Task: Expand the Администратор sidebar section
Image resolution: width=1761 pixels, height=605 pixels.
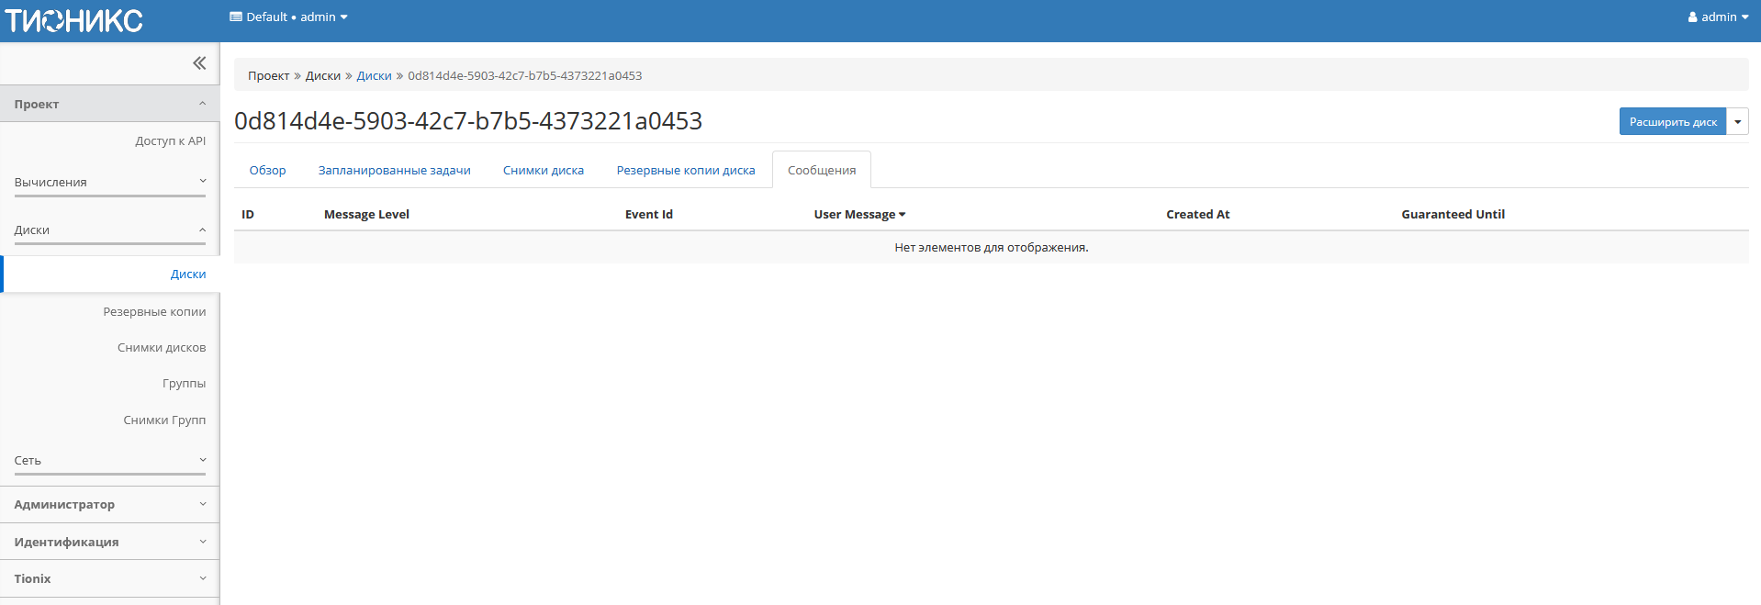Action: tap(109, 505)
